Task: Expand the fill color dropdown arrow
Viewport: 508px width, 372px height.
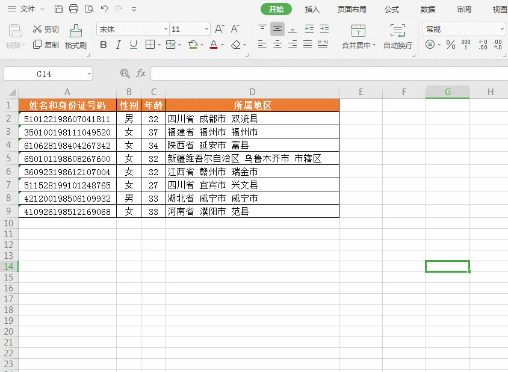Action: (x=202, y=45)
